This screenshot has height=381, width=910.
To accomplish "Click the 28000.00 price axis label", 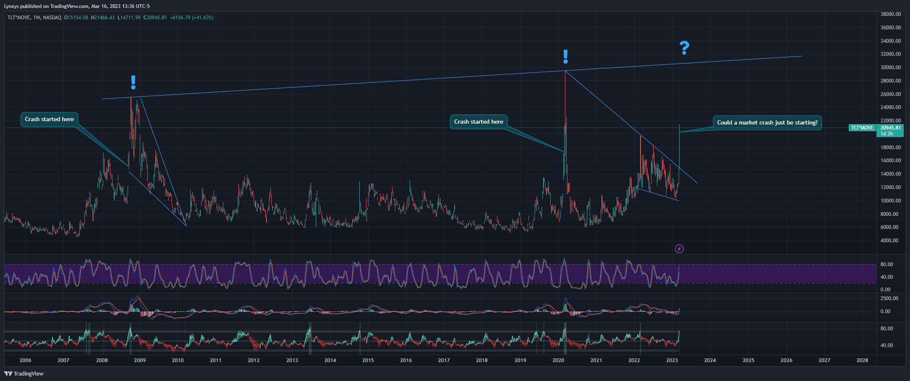I will point(891,81).
